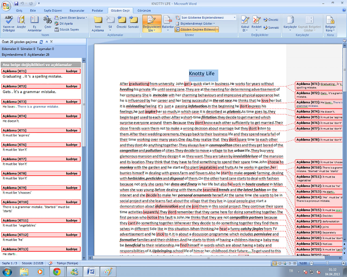Refresh the Özet revision summary

(41, 42)
